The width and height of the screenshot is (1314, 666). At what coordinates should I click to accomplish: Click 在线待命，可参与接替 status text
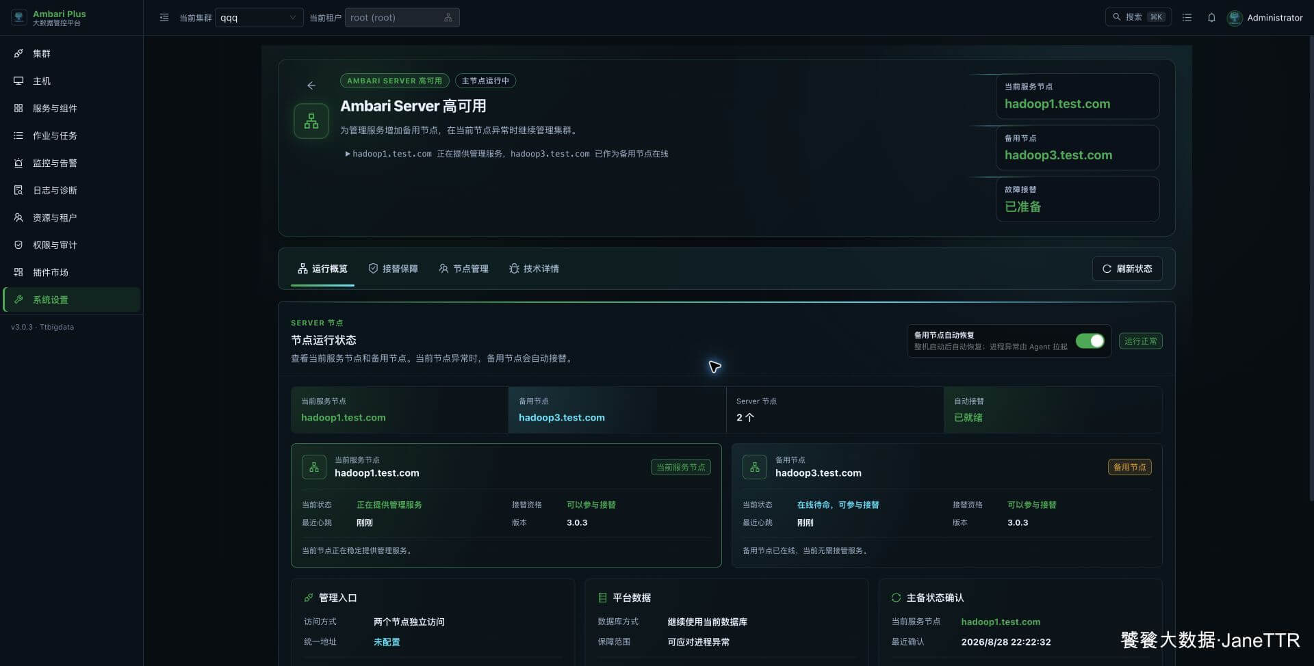pos(838,505)
